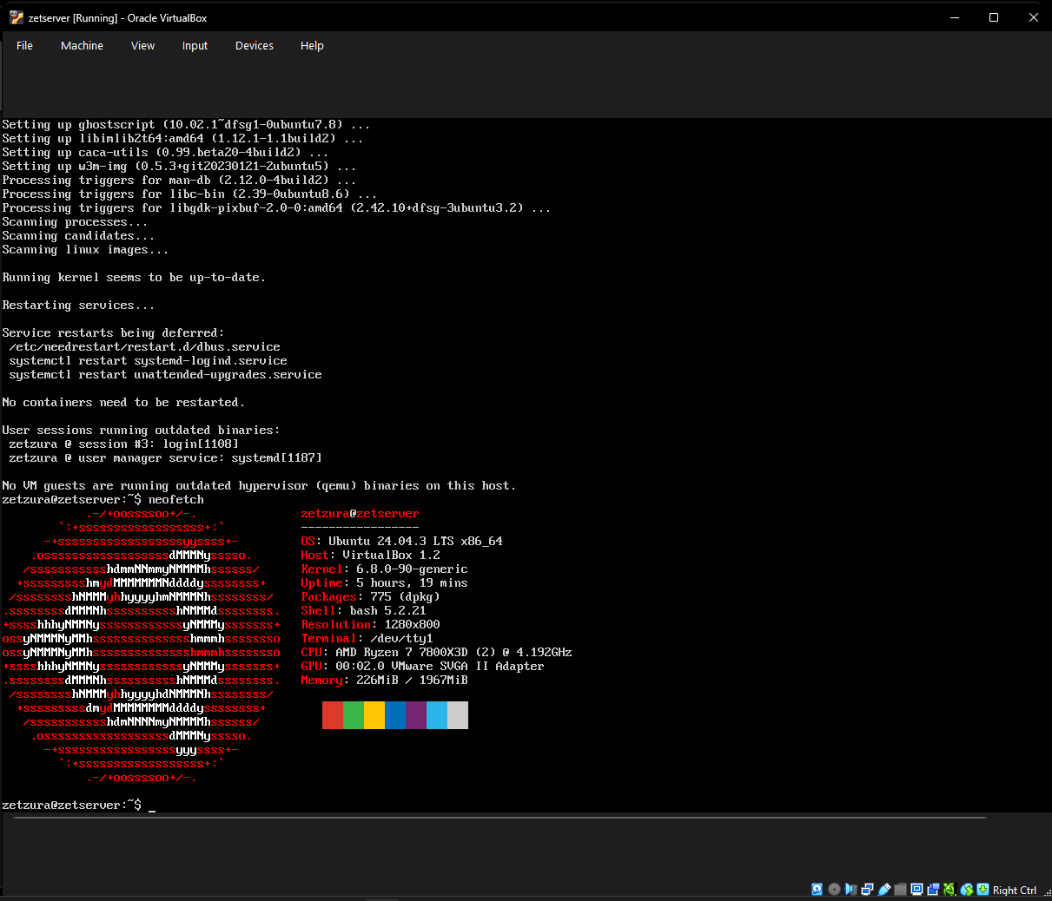Open the View menu
Image resolution: width=1052 pixels, height=901 pixels.
click(142, 45)
